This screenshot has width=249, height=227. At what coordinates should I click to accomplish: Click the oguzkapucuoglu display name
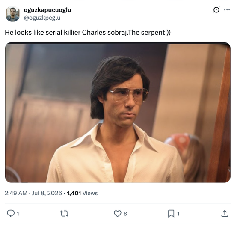click(x=47, y=10)
